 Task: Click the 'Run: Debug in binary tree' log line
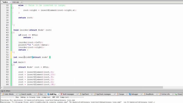tap(42, 97)
